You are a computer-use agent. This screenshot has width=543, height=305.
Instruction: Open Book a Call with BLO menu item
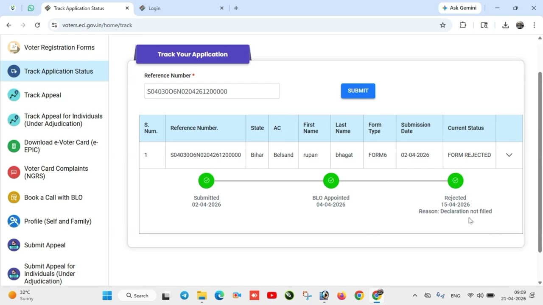[x=53, y=197]
